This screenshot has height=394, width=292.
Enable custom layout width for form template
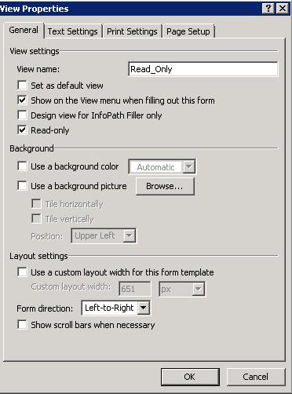pos(22,272)
